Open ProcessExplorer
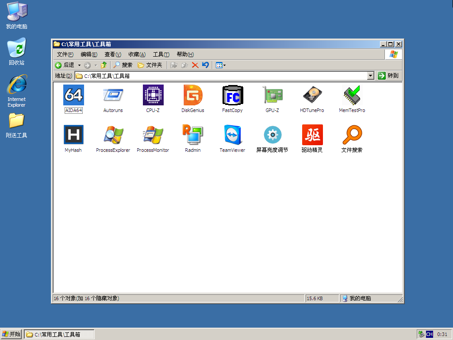 (x=113, y=135)
